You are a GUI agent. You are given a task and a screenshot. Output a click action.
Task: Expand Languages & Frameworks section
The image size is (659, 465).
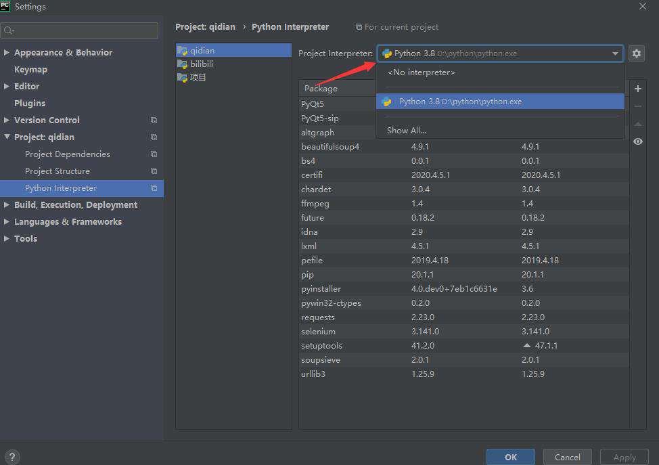point(7,221)
